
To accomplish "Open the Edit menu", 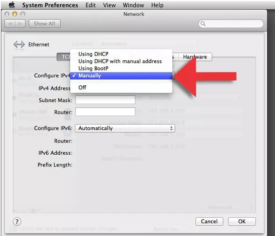I will click(90, 5).
